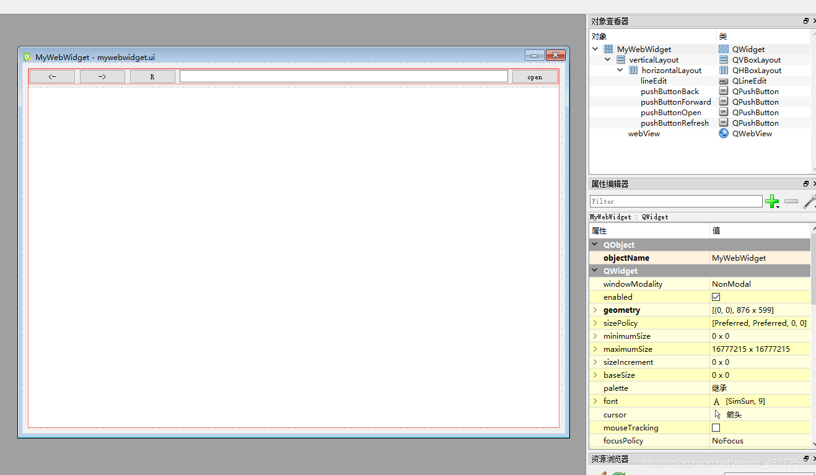Click the font letter A icon
Viewport: 816px width, 475px height.
(x=717, y=401)
